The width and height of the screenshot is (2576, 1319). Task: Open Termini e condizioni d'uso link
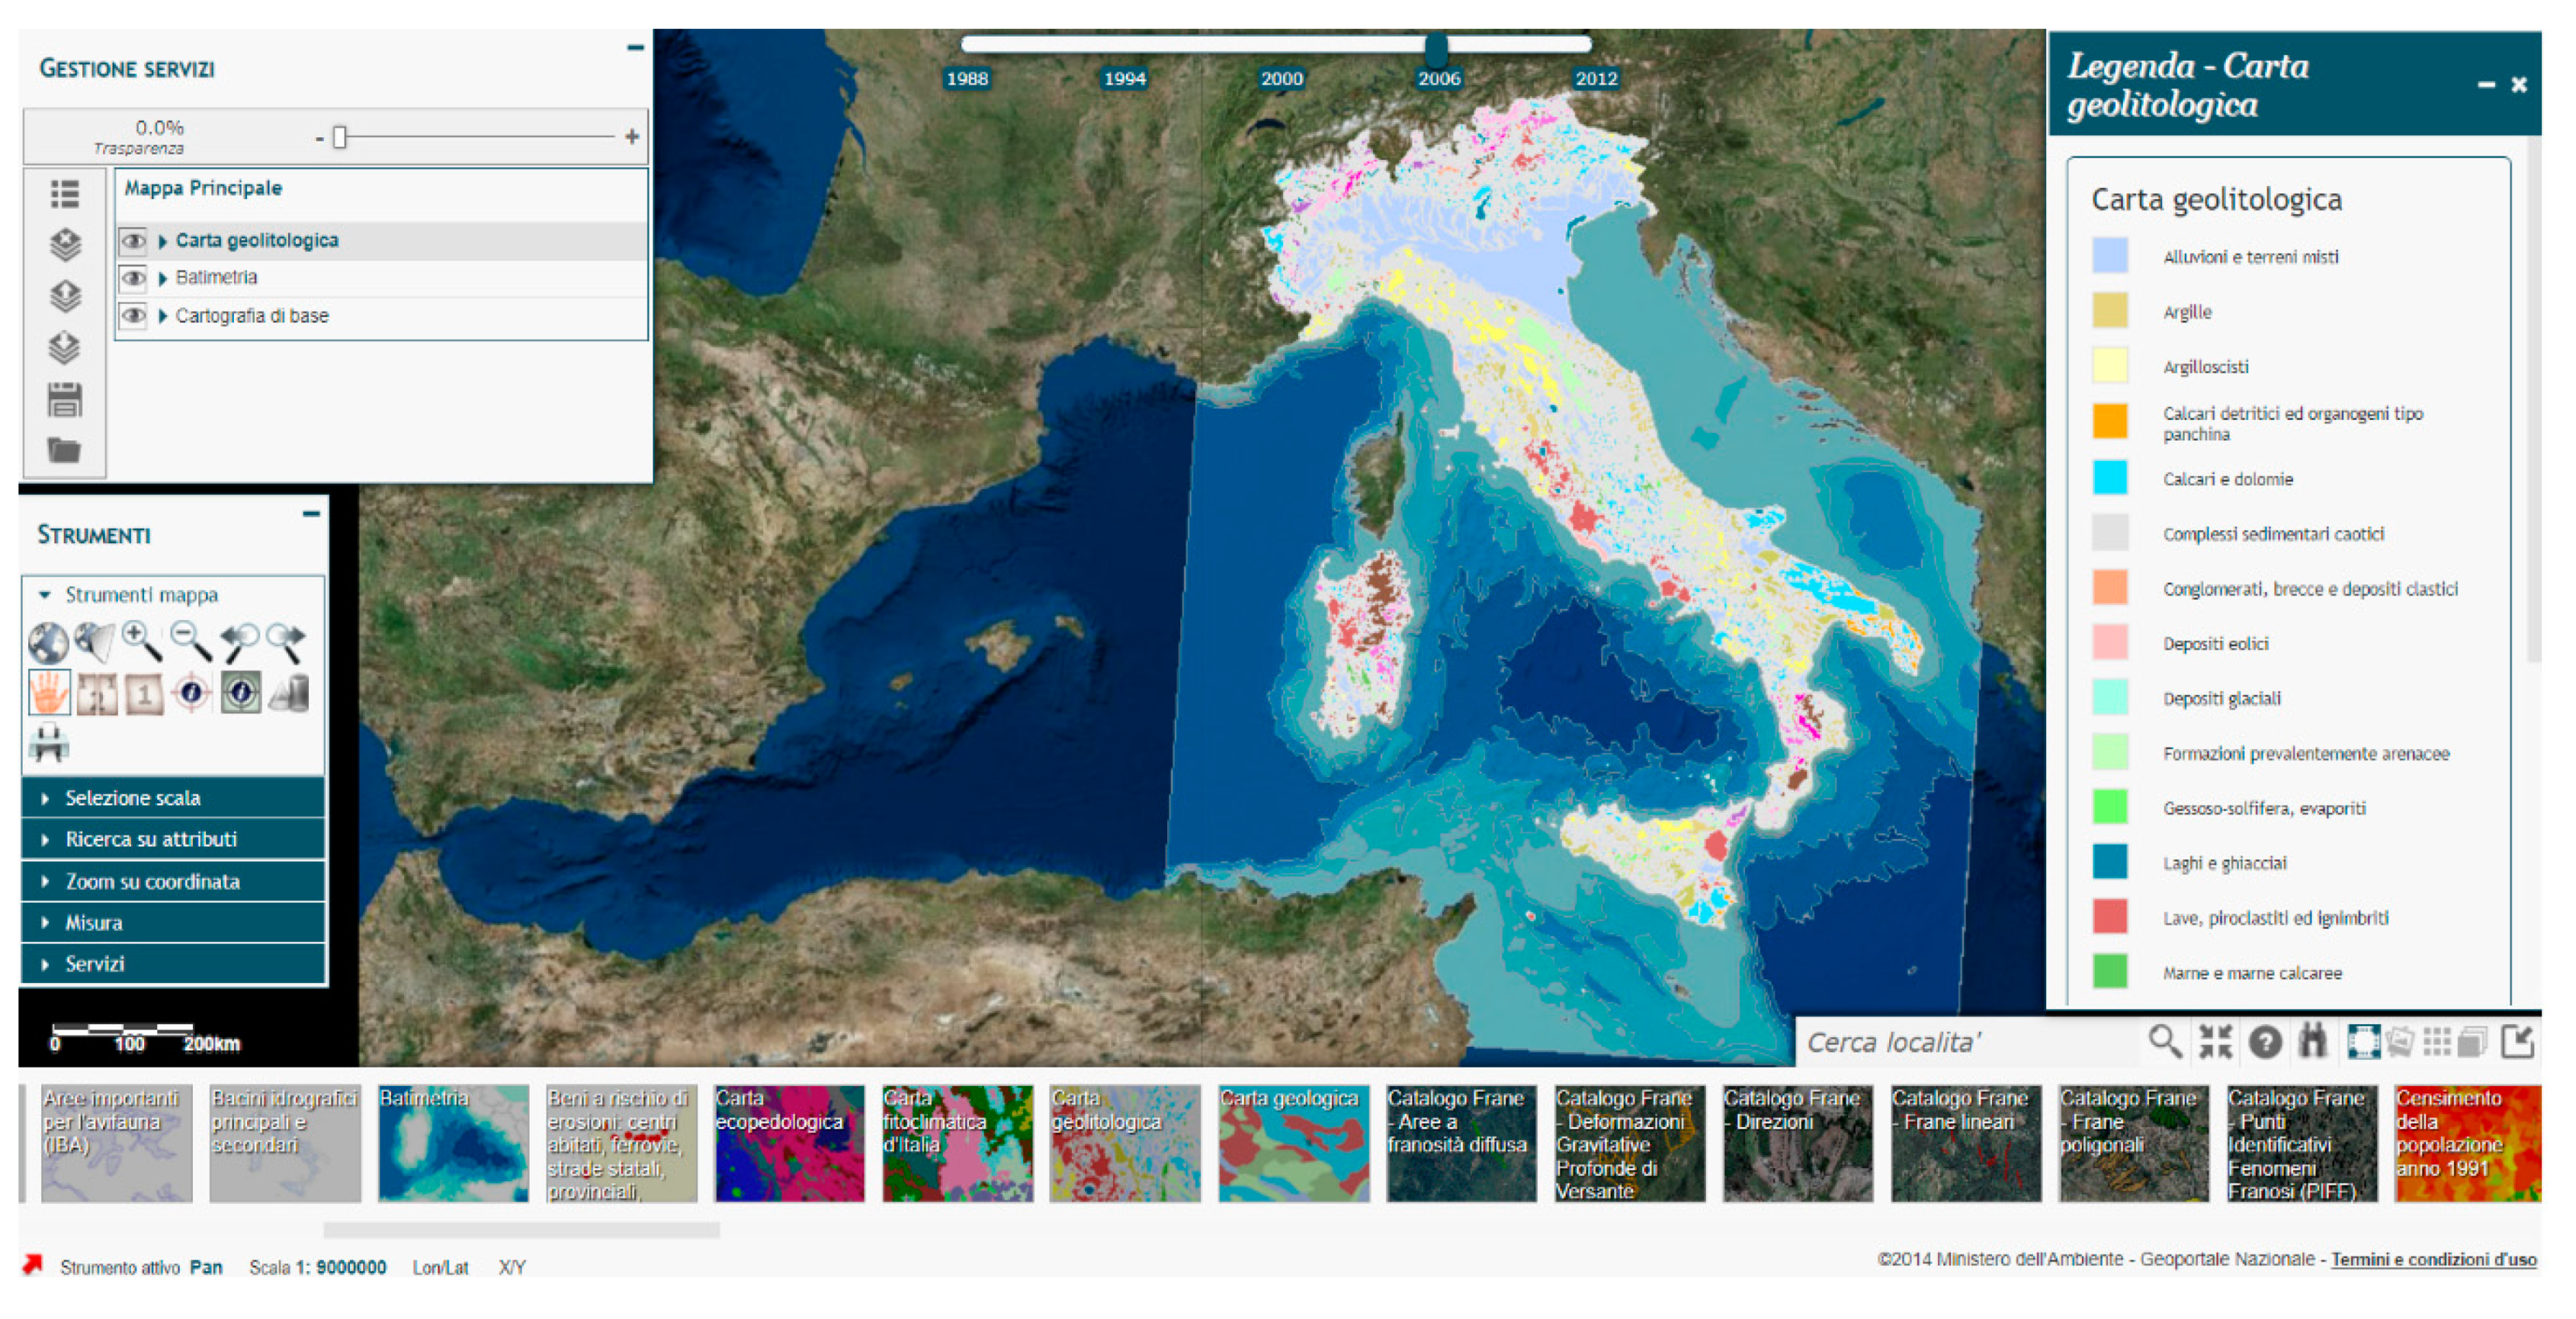tap(2433, 1259)
